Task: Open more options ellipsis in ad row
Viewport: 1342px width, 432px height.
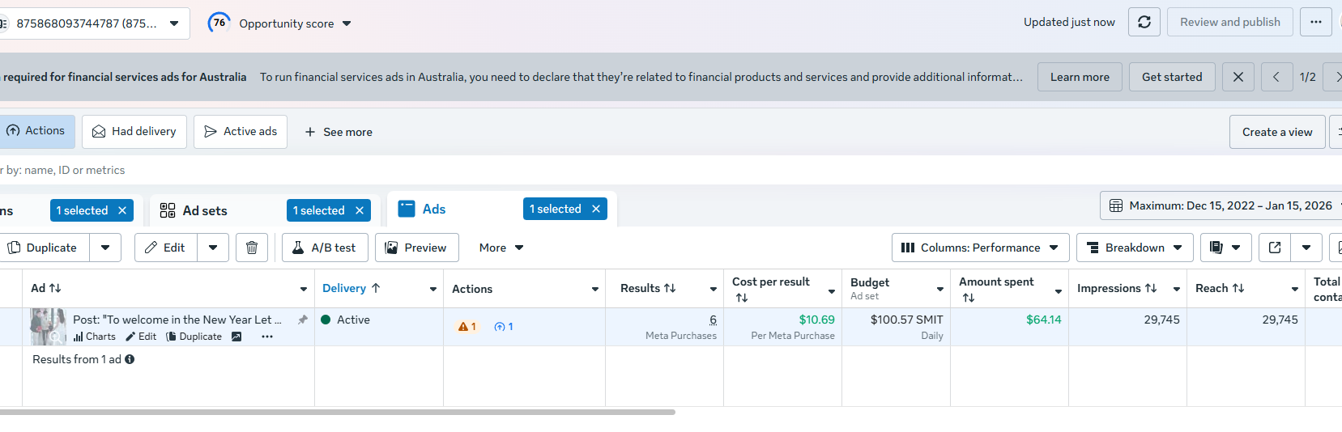Action: click(x=267, y=337)
